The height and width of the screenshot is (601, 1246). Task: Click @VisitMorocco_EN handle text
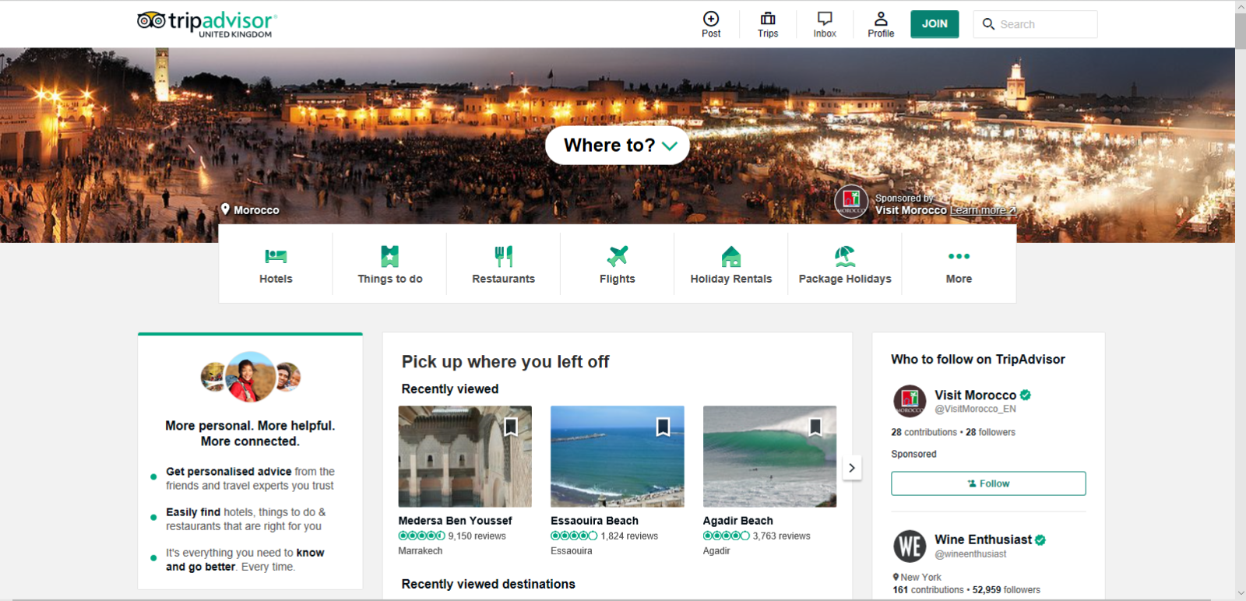pos(975,409)
